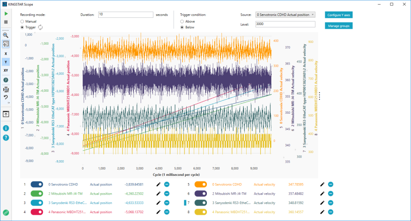The width and height of the screenshot is (411, 221).
Task: Open Manage groups
Action: coord(339,26)
